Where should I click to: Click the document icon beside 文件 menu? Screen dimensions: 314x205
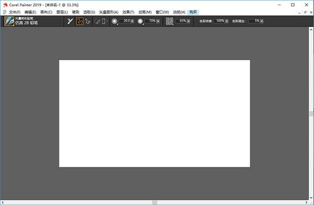click(x=5, y=12)
